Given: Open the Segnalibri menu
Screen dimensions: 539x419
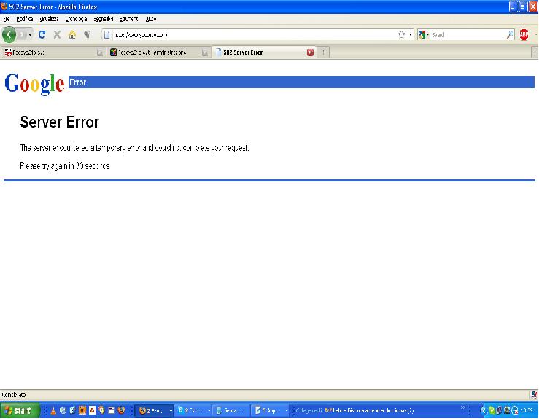Looking at the screenshot, I should 103,19.
